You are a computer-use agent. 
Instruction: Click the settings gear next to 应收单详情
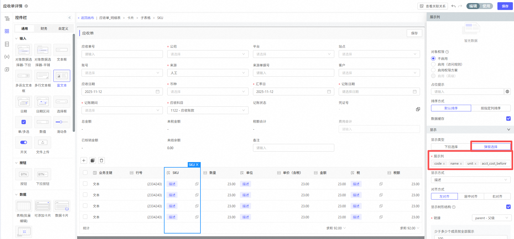click(x=26, y=6)
